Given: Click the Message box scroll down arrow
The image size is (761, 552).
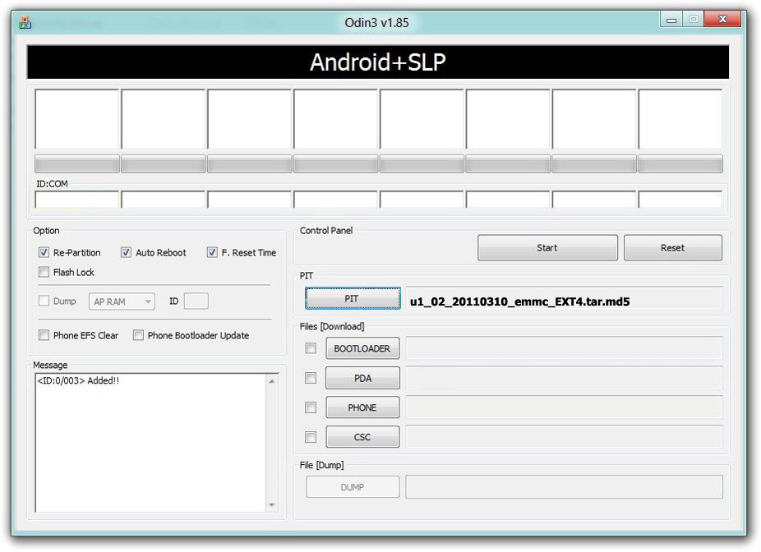Looking at the screenshot, I should (272, 505).
